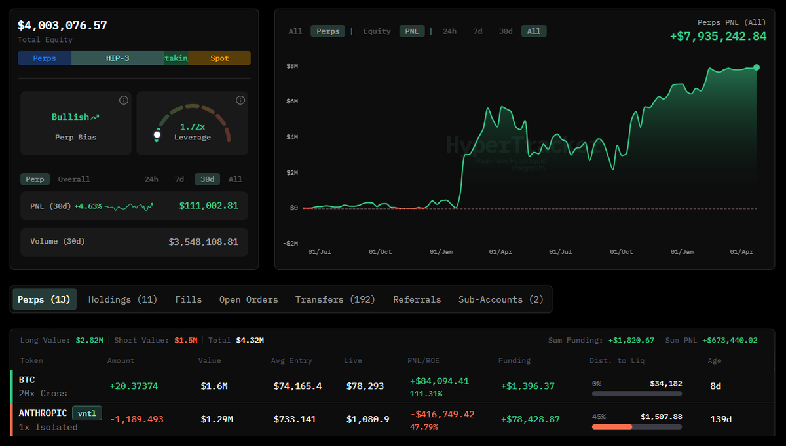Click Volume 30d value $3,548,108.81

(203, 242)
